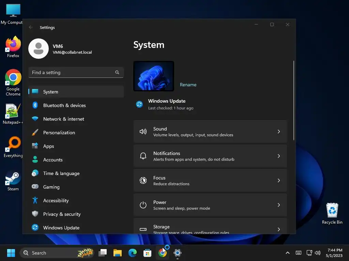Click the Accessibility figure icon

click(35, 200)
